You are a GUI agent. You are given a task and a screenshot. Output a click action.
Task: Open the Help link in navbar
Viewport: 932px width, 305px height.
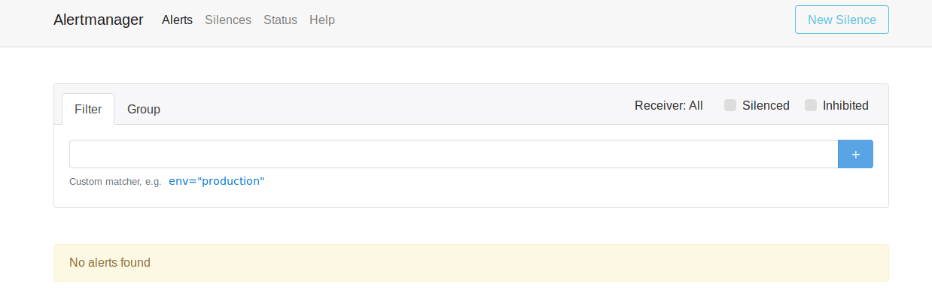(322, 20)
